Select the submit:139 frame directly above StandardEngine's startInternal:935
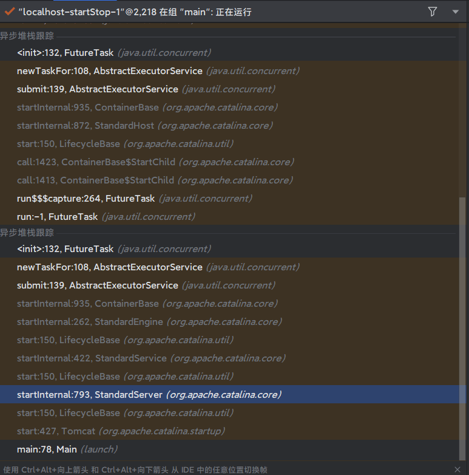Image resolution: width=469 pixels, height=475 pixels. point(146,285)
